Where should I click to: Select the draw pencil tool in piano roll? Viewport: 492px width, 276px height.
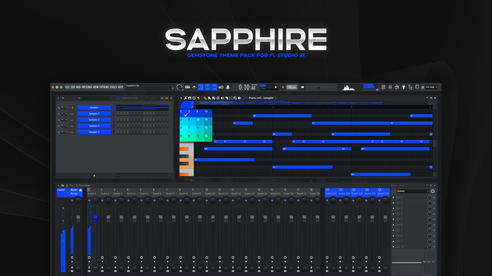pyautogui.click(x=205, y=98)
